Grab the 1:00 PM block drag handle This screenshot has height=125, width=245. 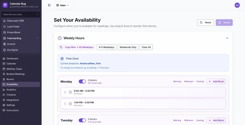pos(65,104)
